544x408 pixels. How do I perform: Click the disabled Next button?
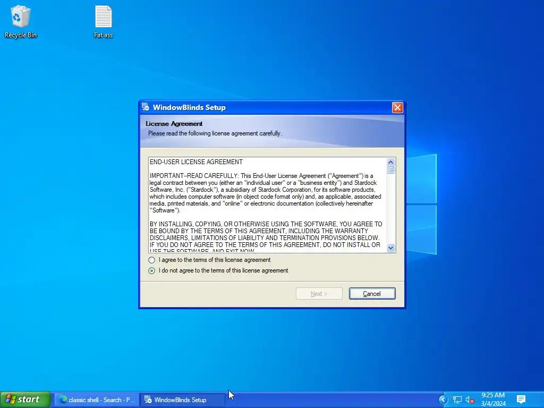click(x=319, y=293)
